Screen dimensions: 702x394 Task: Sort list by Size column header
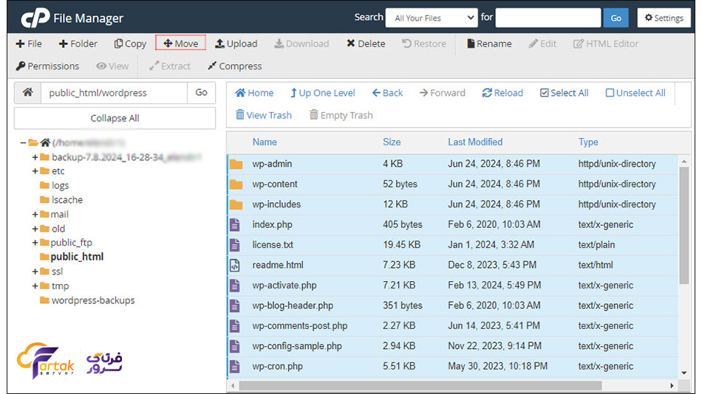click(392, 142)
